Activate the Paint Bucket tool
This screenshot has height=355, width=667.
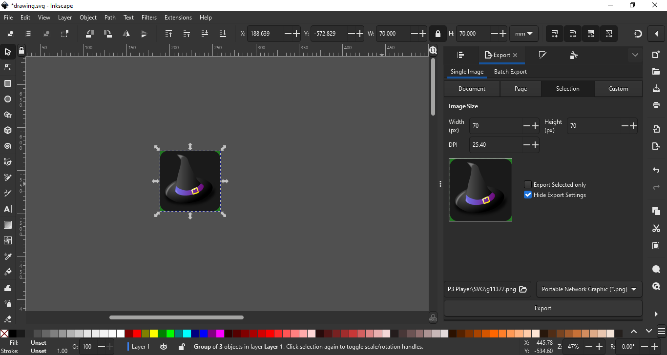[8, 272]
